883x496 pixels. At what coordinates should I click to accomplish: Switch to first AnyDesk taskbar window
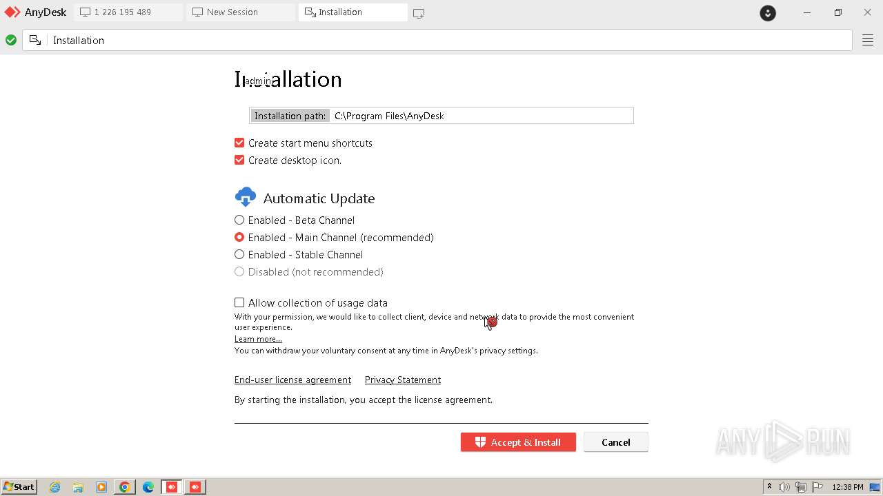tap(172, 487)
